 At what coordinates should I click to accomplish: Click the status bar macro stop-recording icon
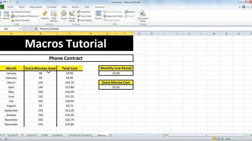[x=6, y=139]
